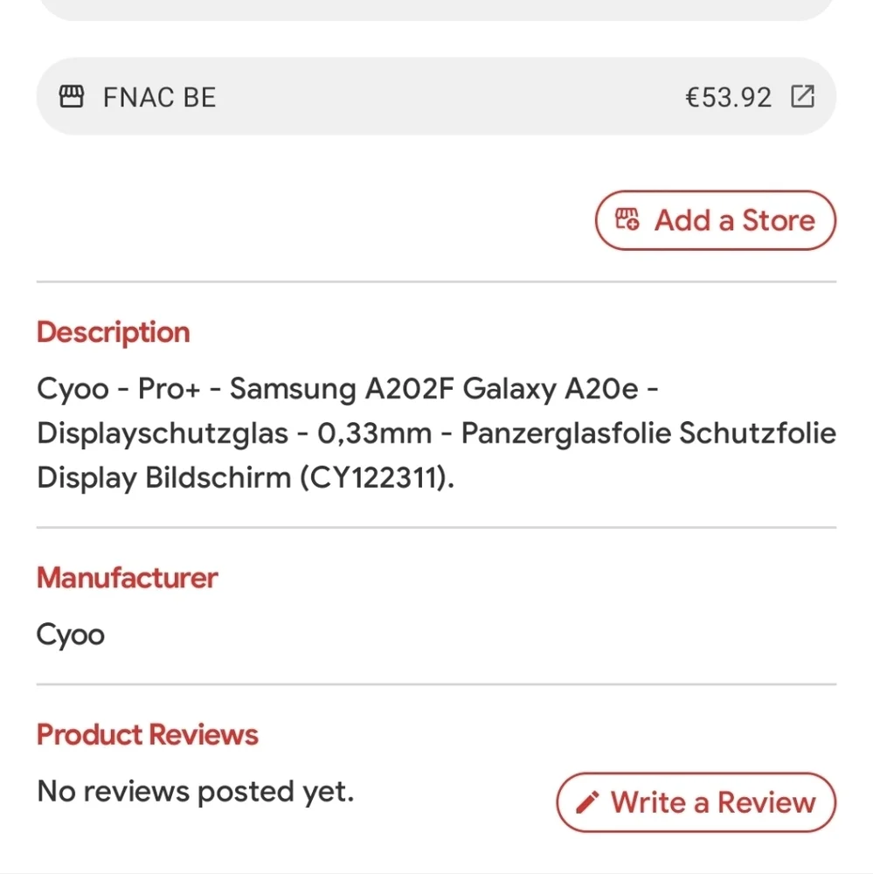Select the FNAC BE store name

click(159, 98)
